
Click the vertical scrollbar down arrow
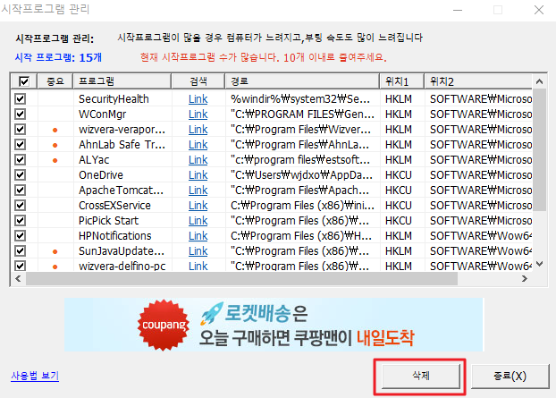click(x=539, y=264)
